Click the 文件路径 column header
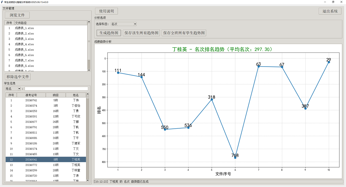 [x=50, y=23]
